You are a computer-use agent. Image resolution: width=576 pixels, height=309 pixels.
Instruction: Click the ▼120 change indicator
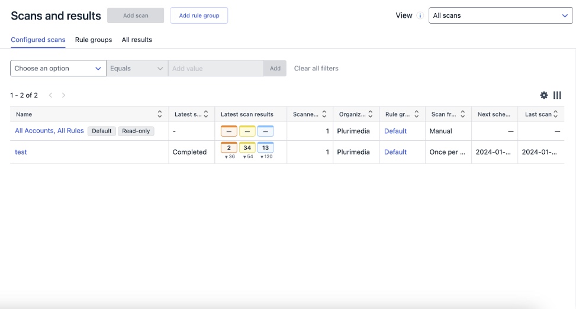(x=266, y=156)
